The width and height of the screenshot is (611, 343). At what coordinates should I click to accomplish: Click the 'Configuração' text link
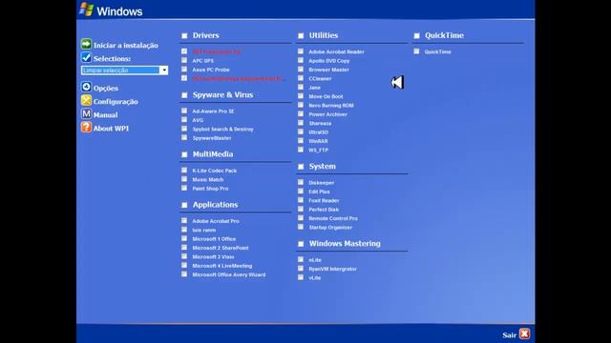click(x=116, y=102)
